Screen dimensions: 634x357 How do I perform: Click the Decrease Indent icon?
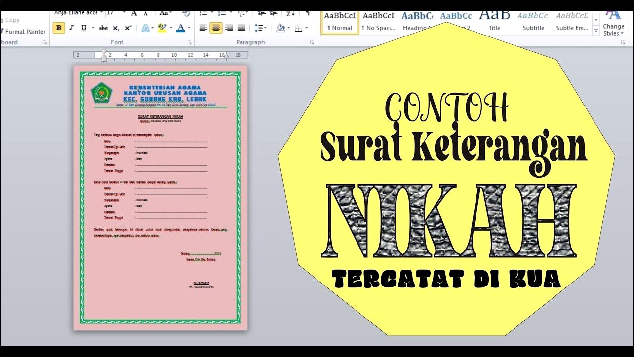click(261, 13)
